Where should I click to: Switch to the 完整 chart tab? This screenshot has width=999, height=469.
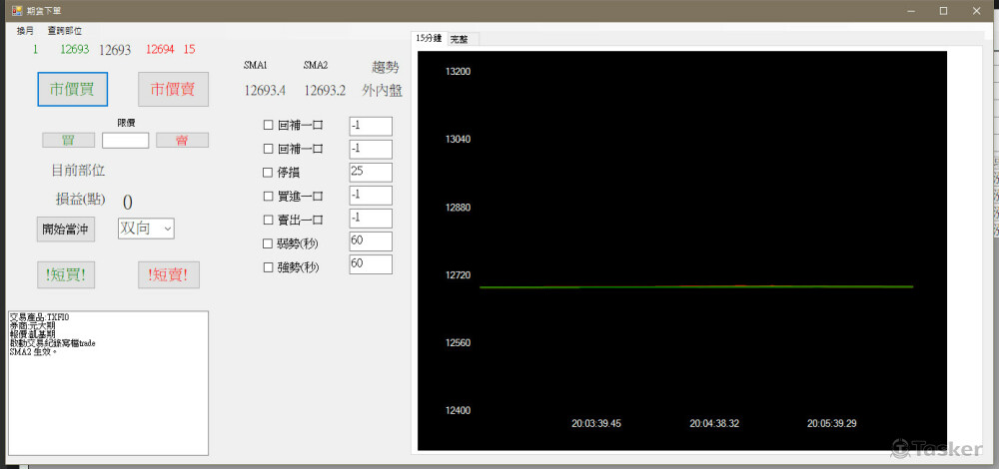(460, 39)
